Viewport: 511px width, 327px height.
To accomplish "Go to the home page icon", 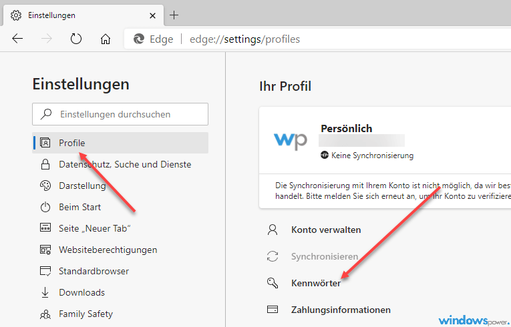I will (x=105, y=39).
